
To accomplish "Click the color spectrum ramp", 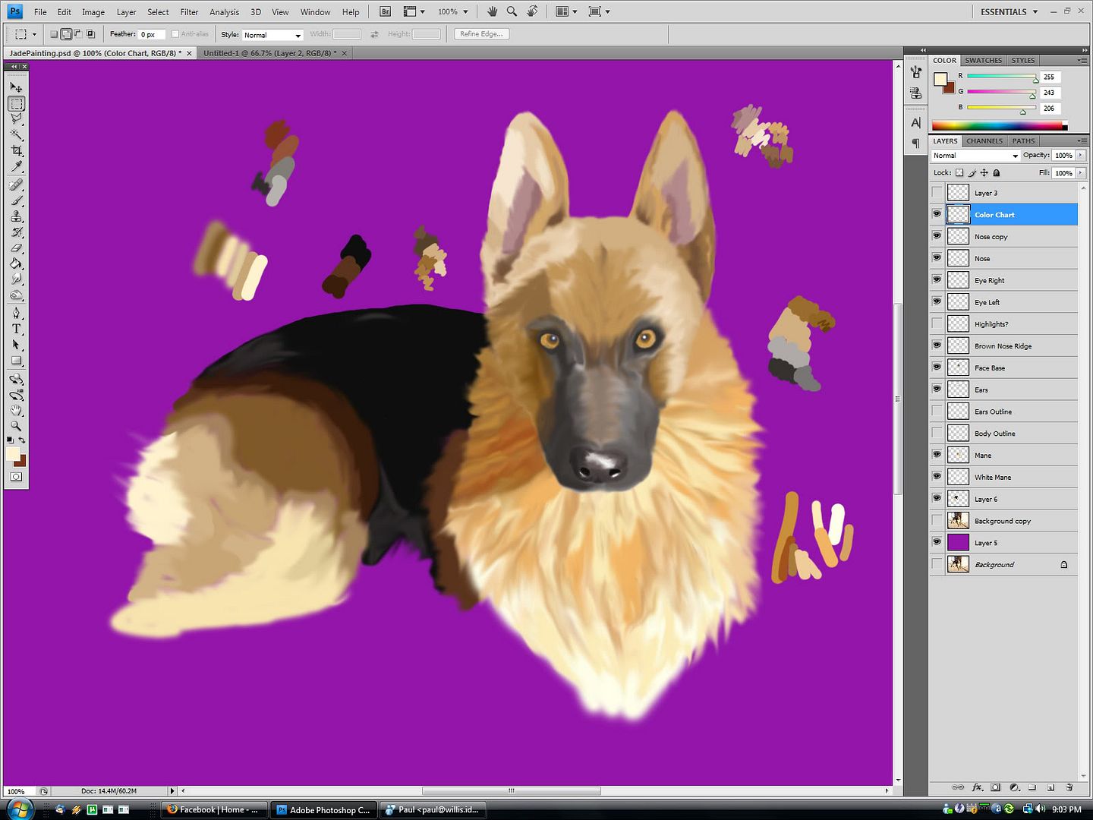I will pos(999,125).
